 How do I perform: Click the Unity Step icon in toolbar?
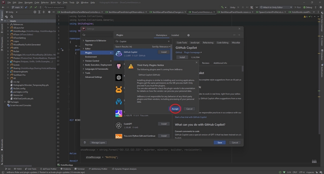(x=247, y=7)
